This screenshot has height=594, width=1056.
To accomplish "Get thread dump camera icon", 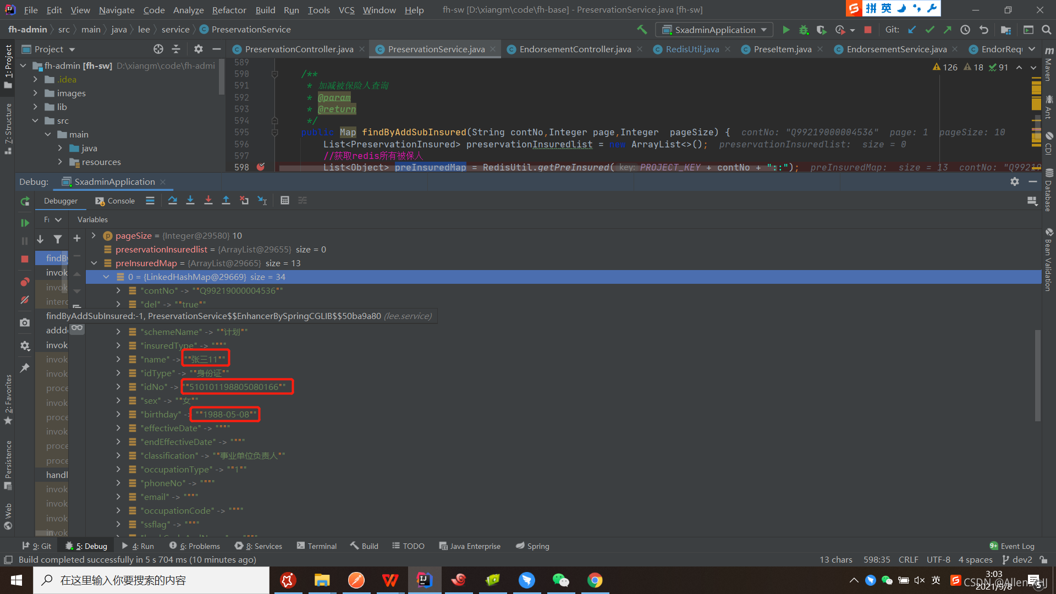I will coord(25,323).
